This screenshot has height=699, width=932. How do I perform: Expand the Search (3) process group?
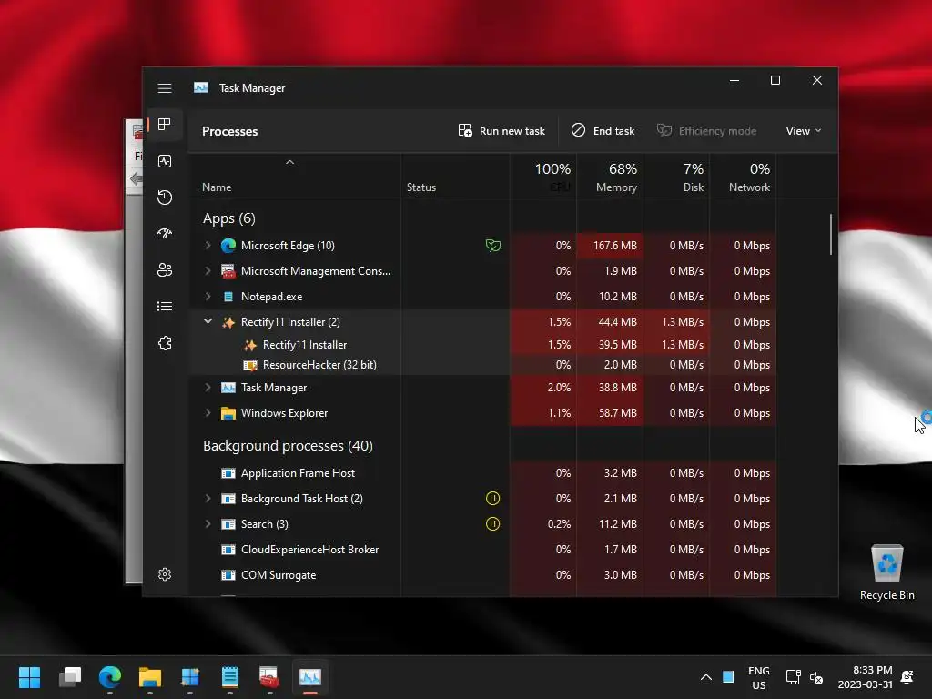(208, 523)
